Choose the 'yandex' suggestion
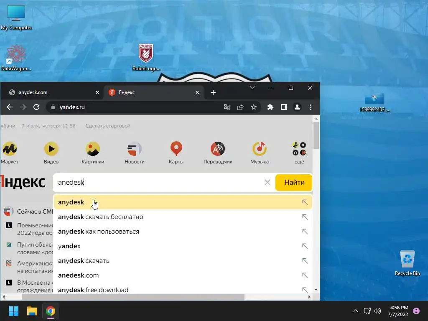This screenshot has height=321, width=428. (x=183, y=246)
